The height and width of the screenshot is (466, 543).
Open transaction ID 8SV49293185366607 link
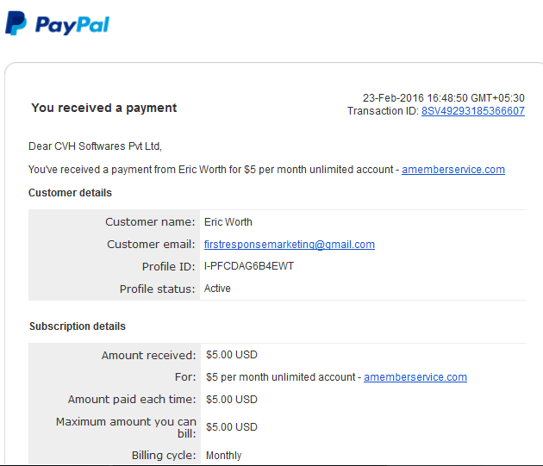pos(472,111)
